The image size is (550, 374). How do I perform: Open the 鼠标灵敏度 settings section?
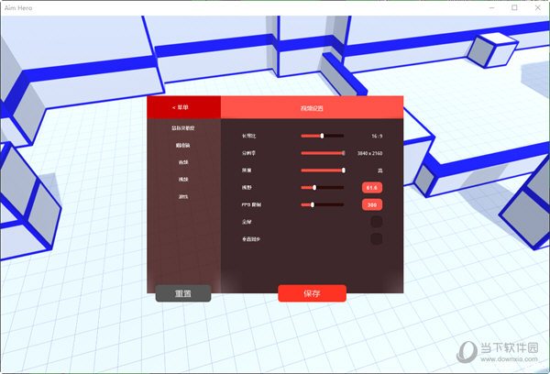click(x=183, y=128)
